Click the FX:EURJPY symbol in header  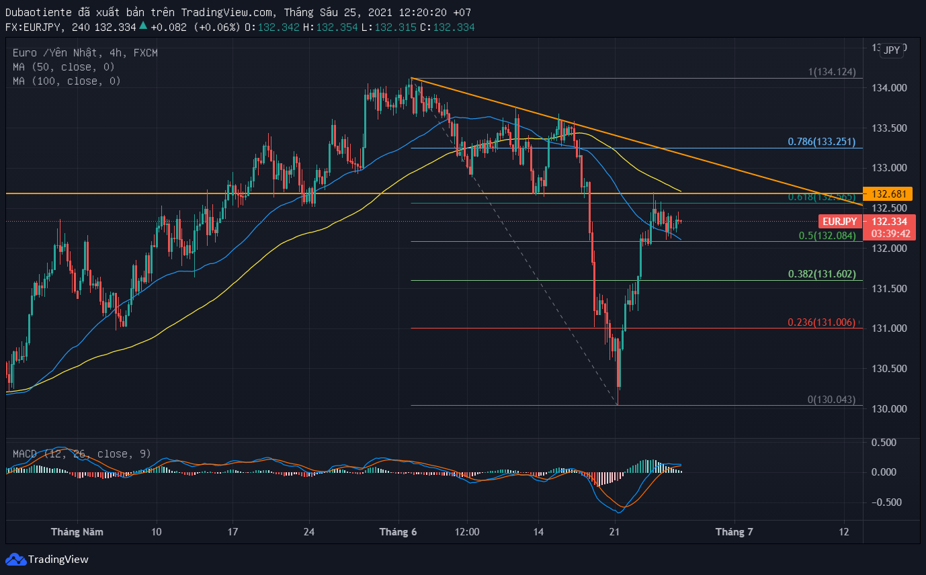34,28
